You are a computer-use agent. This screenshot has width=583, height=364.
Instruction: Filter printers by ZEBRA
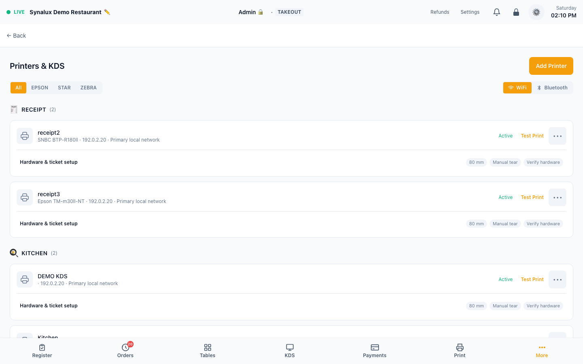(x=89, y=88)
